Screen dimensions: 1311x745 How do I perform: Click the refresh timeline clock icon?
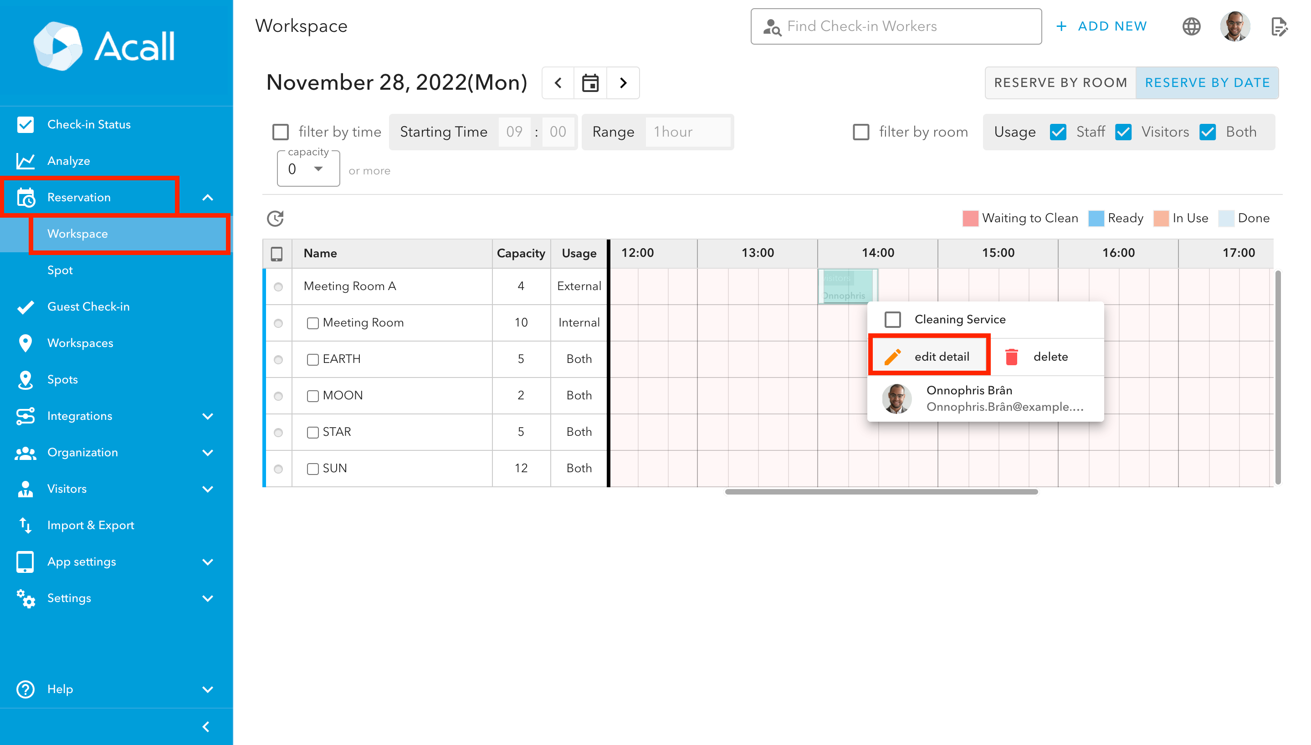click(275, 219)
